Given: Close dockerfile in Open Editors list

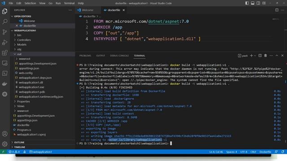Looking at the screenshot, I should point(17,25).
